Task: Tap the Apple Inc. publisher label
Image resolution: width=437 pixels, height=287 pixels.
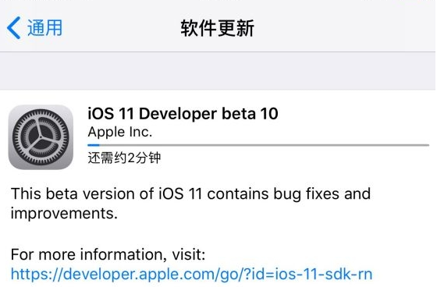Action: (x=120, y=132)
